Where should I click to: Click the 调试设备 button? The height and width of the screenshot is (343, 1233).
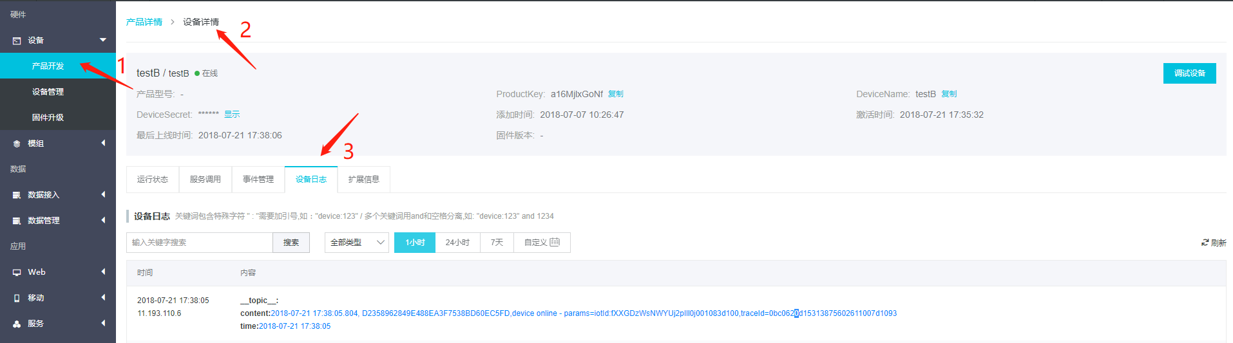[x=1189, y=73]
